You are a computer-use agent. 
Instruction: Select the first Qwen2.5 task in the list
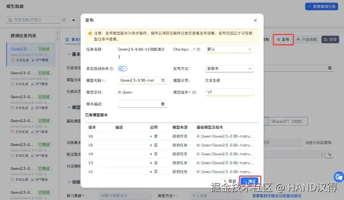[31, 54]
